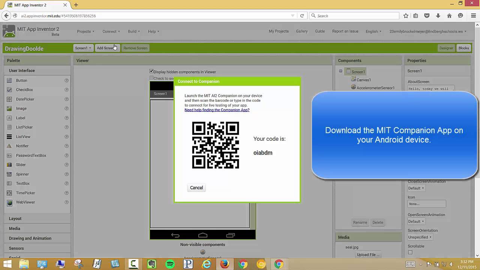Collapse the Screen1 component tree
Screen dimensions: 480x270
pos(340,71)
